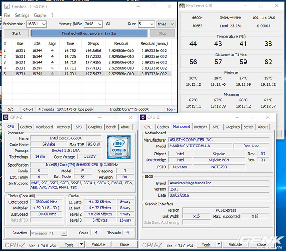Click Tools button in right CPU-Z
This screenshot has width=286, height=251.
pyautogui.click(x=206, y=245)
